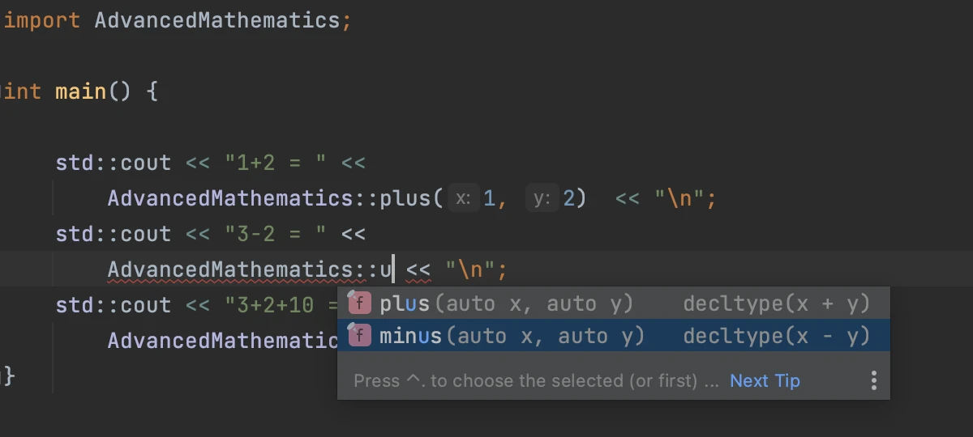The height and width of the screenshot is (437, 973).
Task: Click the string "3+2+10 =" start
Action: (281, 305)
